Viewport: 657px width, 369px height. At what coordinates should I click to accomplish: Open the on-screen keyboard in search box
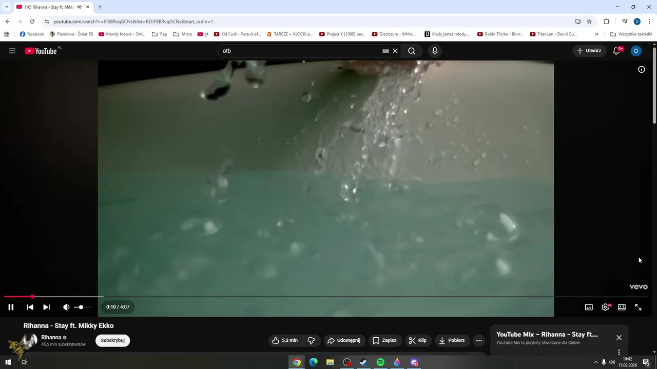coord(385,51)
